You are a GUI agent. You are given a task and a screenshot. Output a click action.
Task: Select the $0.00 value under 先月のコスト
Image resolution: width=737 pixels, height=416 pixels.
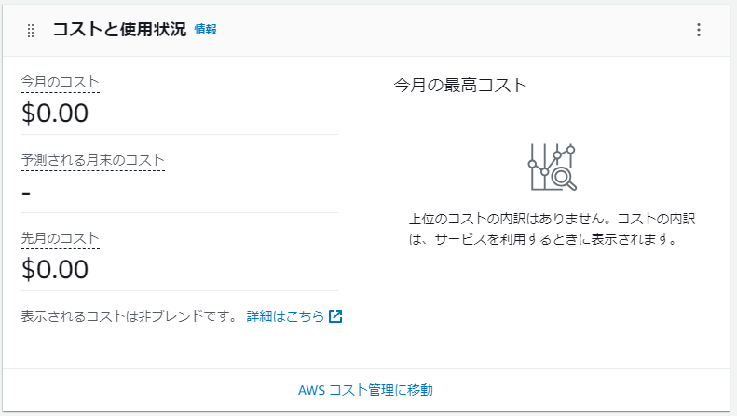pos(55,270)
